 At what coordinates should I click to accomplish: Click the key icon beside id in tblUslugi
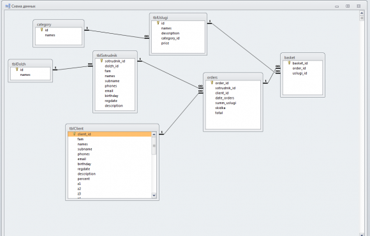pyautogui.click(x=158, y=23)
